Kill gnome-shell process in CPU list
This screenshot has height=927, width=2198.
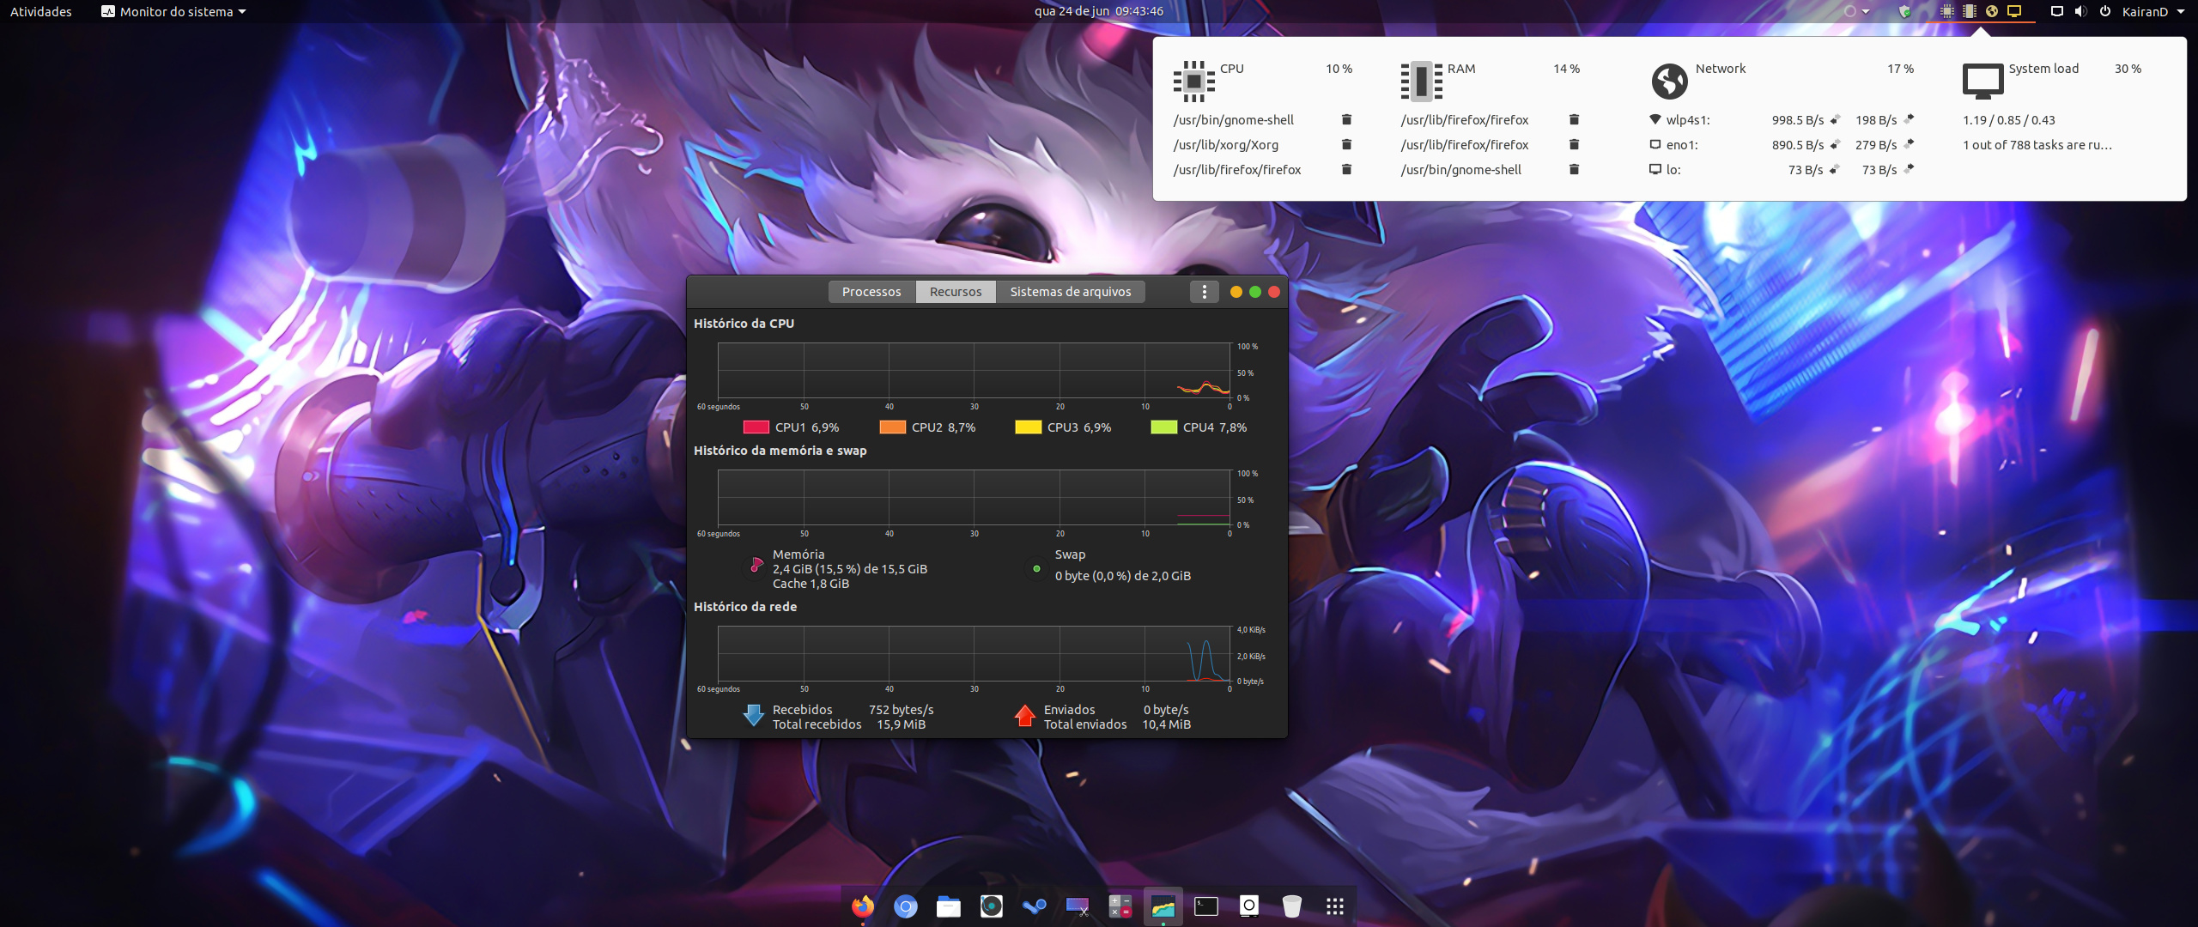(x=1346, y=120)
